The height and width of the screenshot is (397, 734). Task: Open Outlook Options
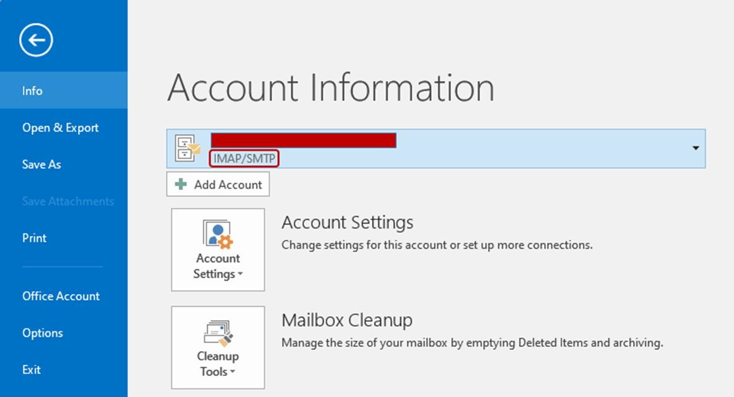(x=42, y=333)
